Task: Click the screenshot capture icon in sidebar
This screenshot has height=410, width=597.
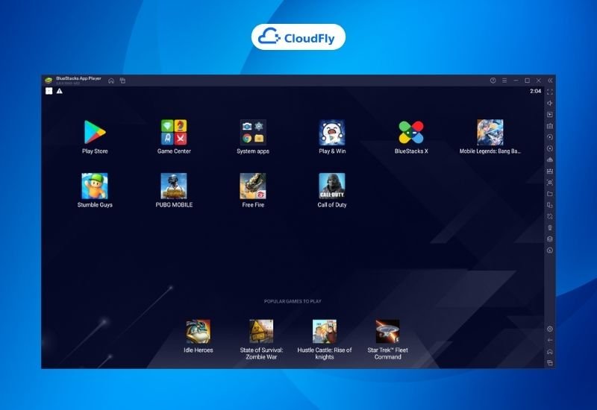Action: pyautogui.click(x=550, y=183)
